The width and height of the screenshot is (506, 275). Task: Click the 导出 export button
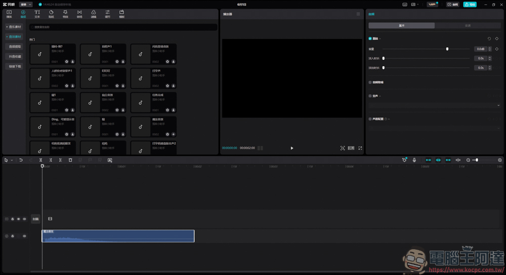click(x=470, y=5)
